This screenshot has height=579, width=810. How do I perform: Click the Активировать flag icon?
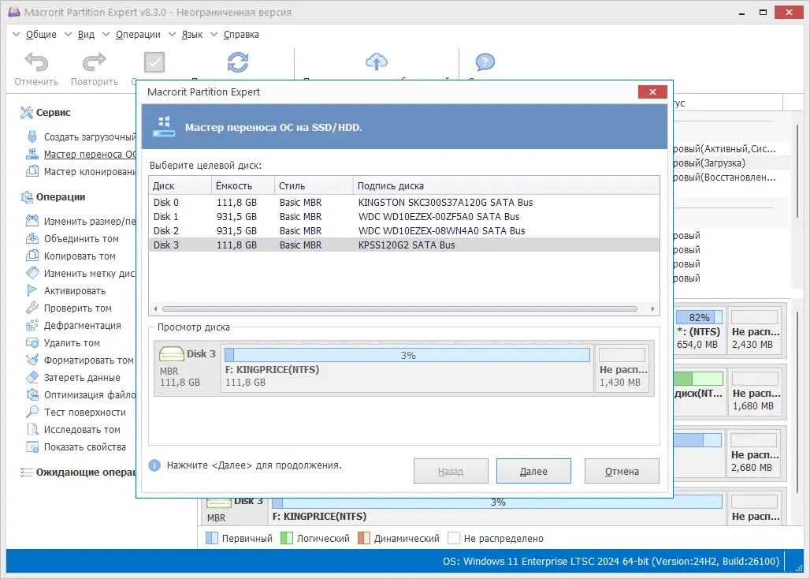click(32, 290)
